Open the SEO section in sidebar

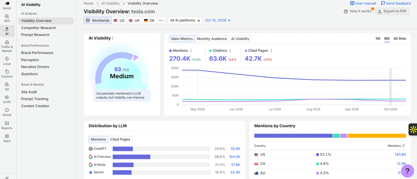point(7,18)
